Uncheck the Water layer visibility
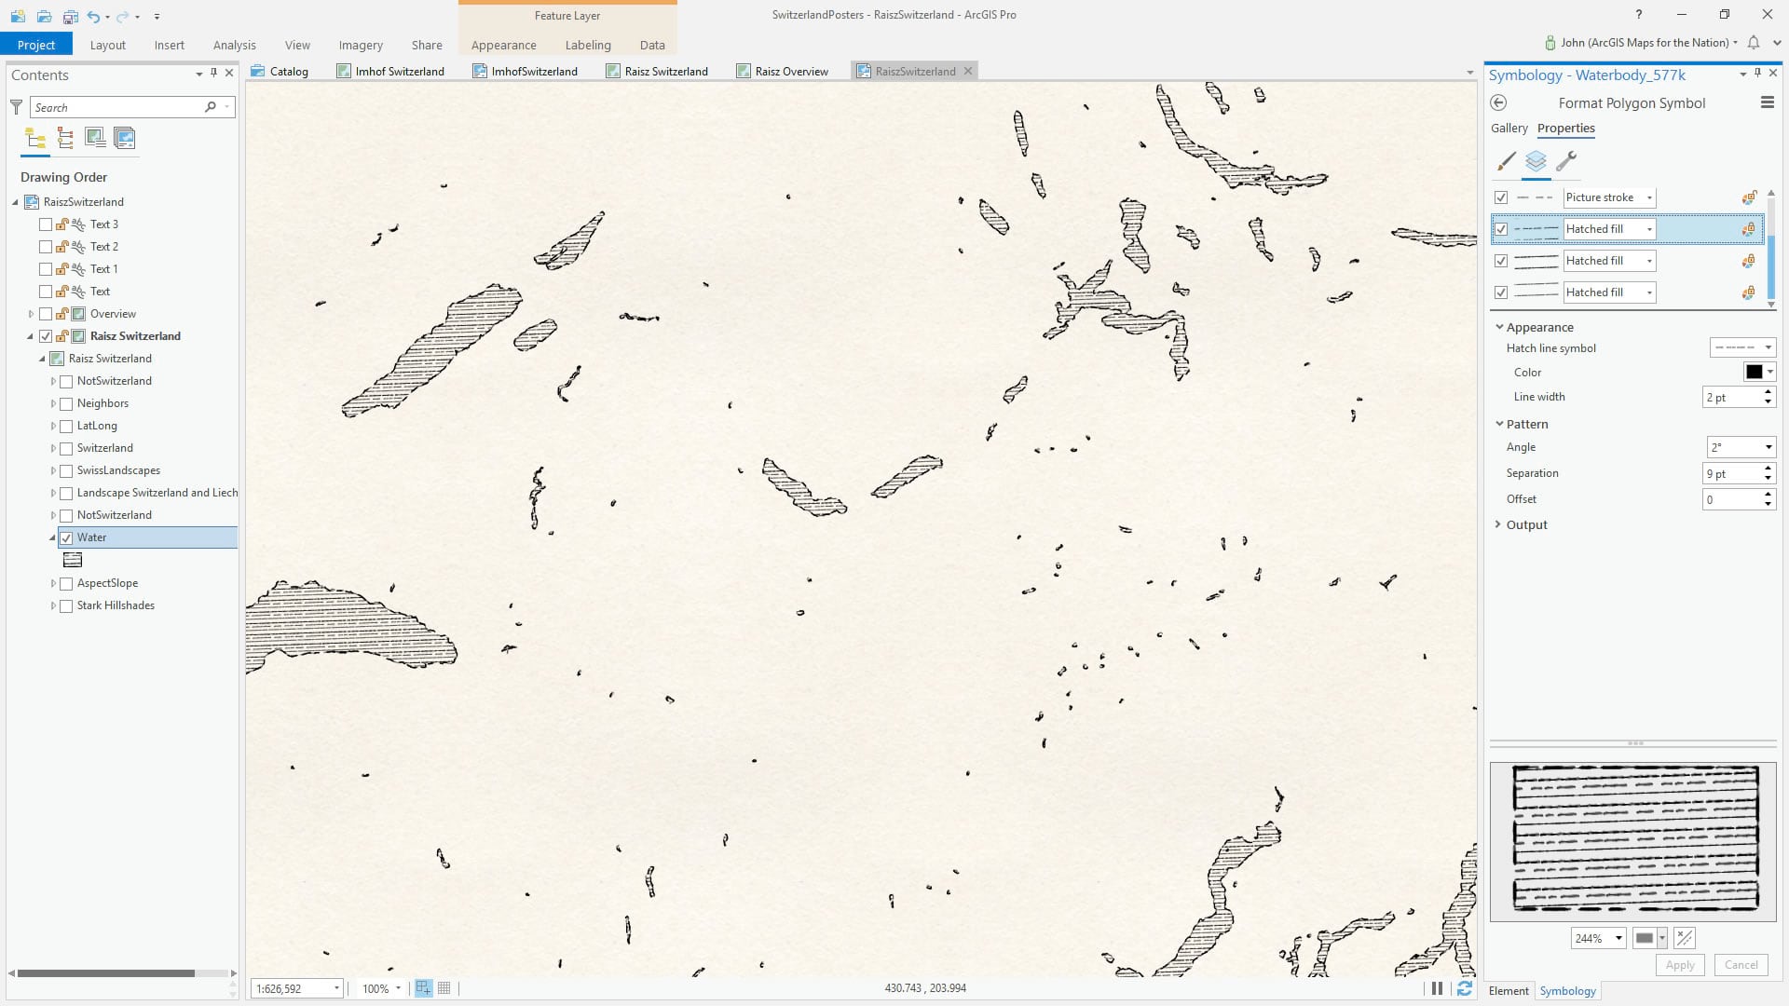The height and width of the screenshot is (1006, 1789). [x=66, y=537]
